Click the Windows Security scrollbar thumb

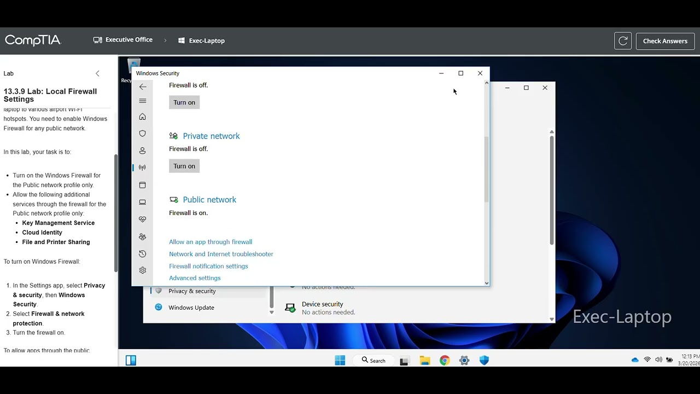[486, 169]
